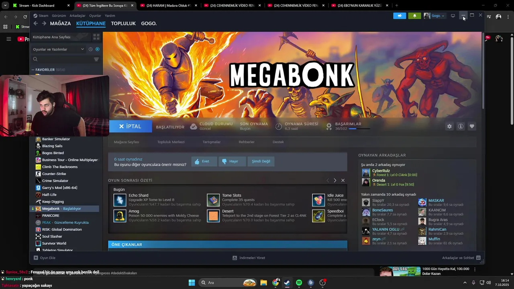Open the Echo Shard achievement icon
This screenshot has height=289, width=514.
120,200
